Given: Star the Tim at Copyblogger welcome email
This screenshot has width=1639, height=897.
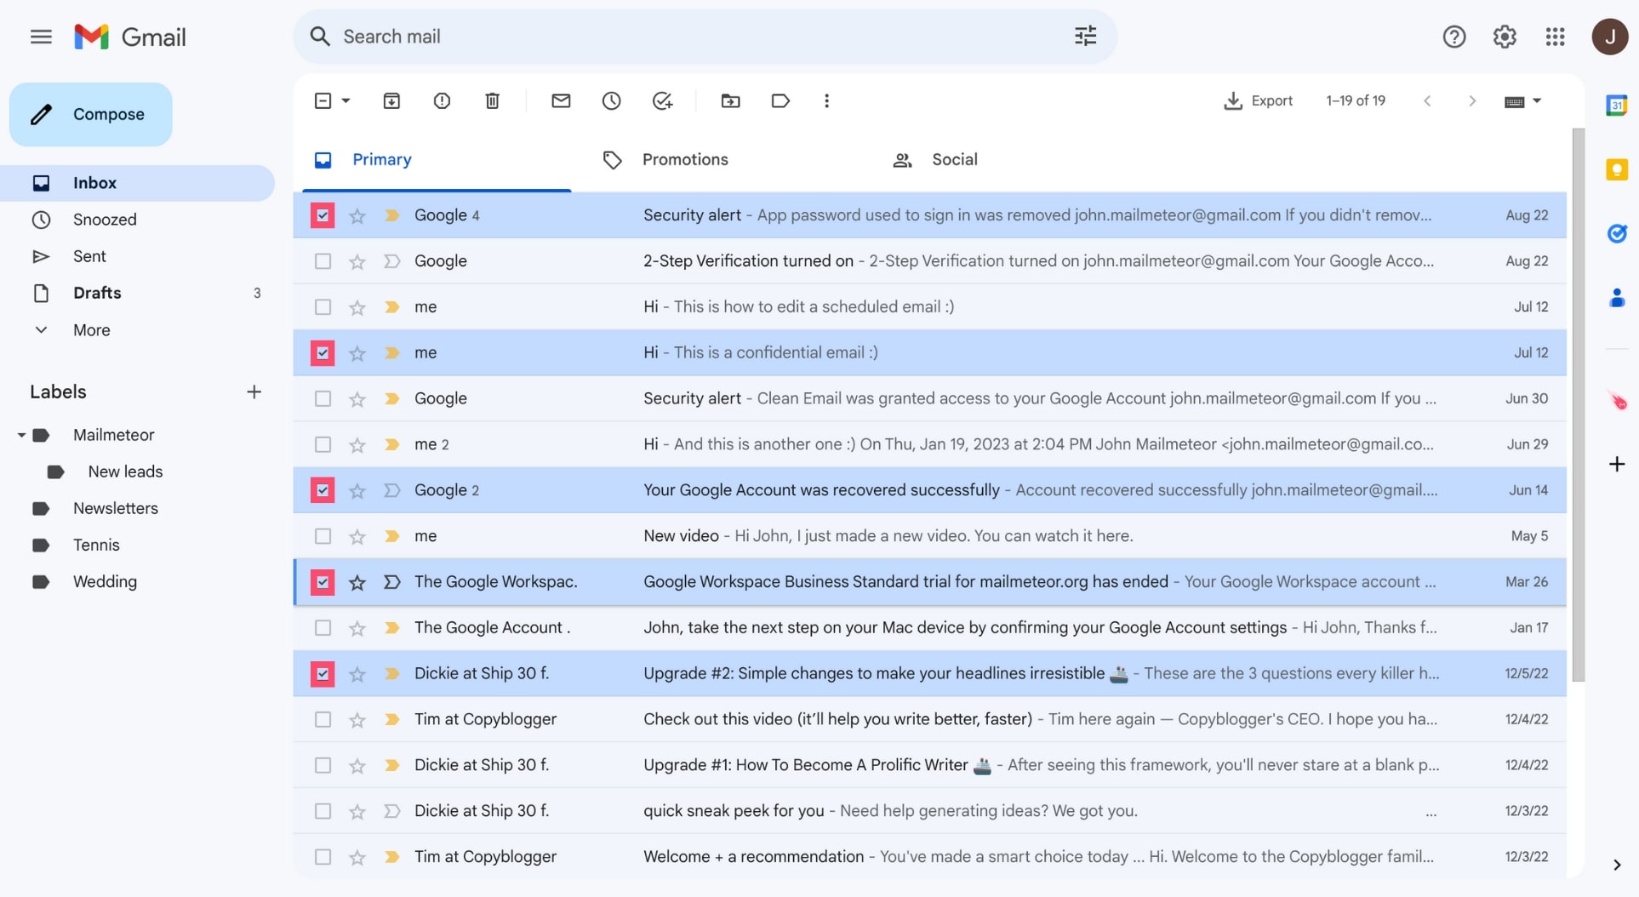Looking at the screenshot, I should point(357,857).
